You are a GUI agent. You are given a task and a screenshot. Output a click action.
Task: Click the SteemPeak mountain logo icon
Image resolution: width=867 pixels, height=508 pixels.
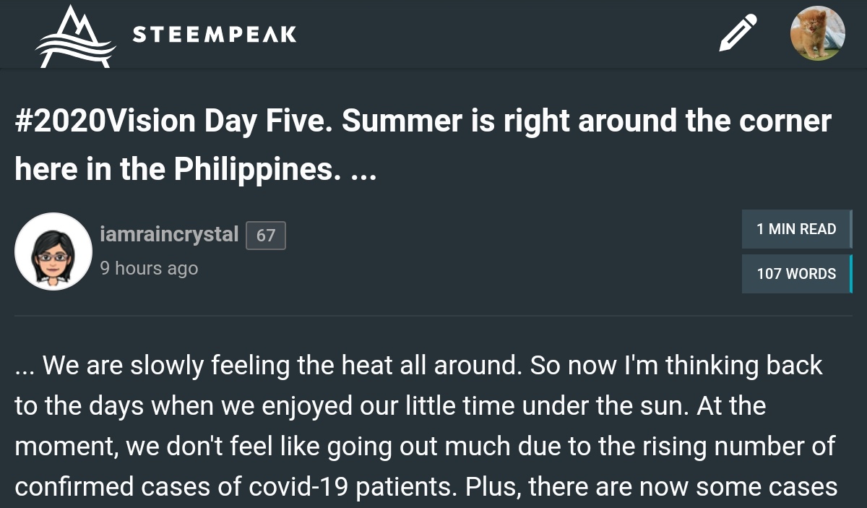76,36
